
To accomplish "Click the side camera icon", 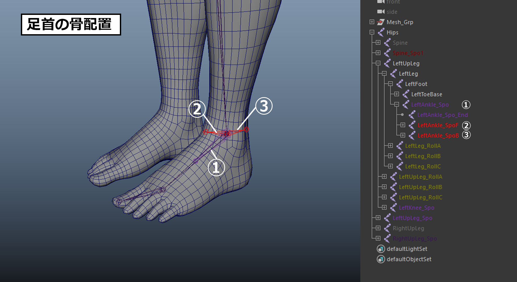I will pyautogui.click(x=381, y=12).
